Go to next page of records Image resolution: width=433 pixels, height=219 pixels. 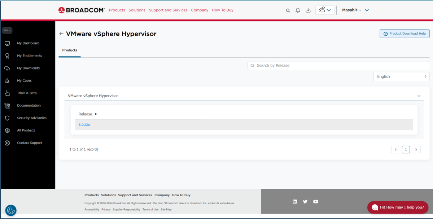(x=416, y=149)
